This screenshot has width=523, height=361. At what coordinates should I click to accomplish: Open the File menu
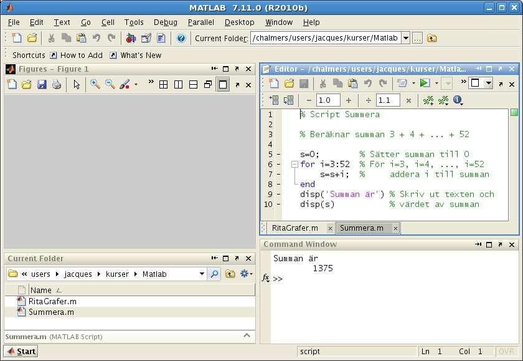click(x=14, y=22)
